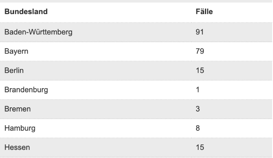Image resolution: width=273 pixels, height=158 pixels.
Task: Select the Hessen row label
Action: [17, 147]
